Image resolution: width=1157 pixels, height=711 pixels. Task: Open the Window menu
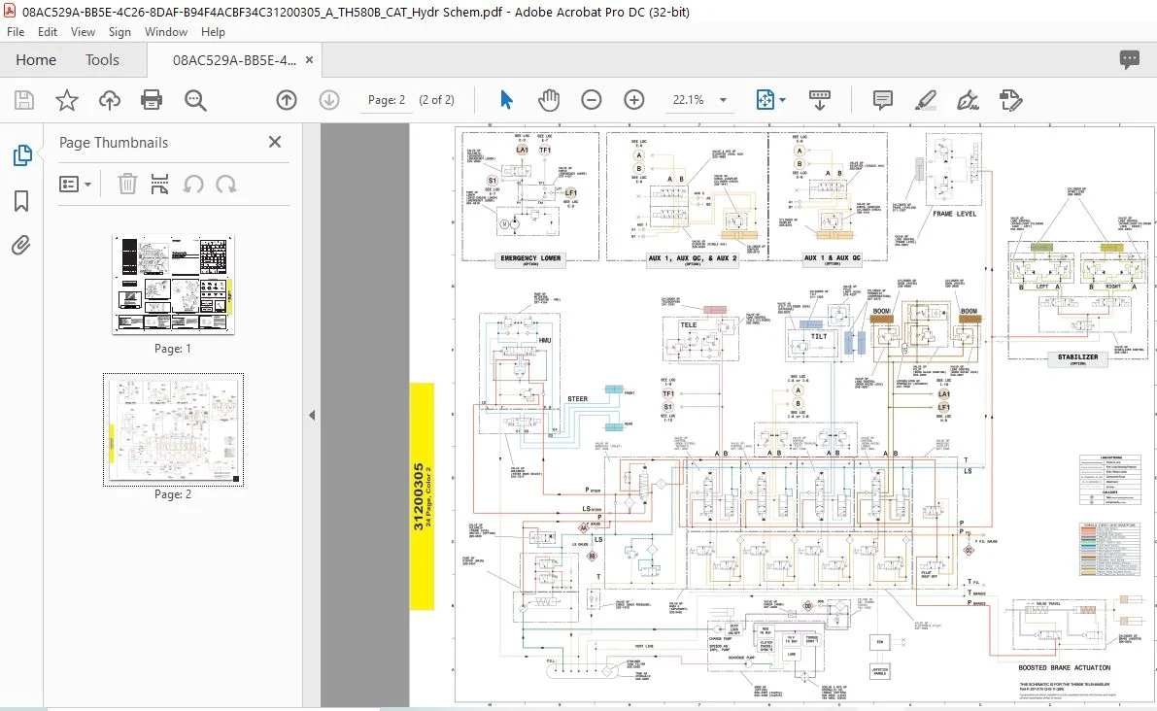tap(166, 32)
